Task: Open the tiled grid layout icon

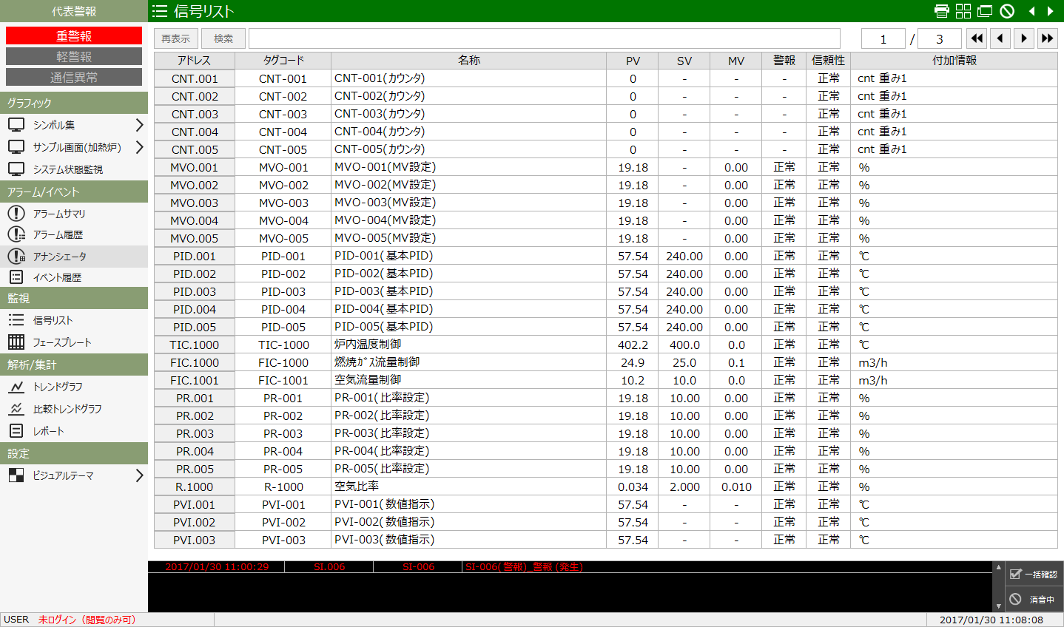Action: [963, 11]
